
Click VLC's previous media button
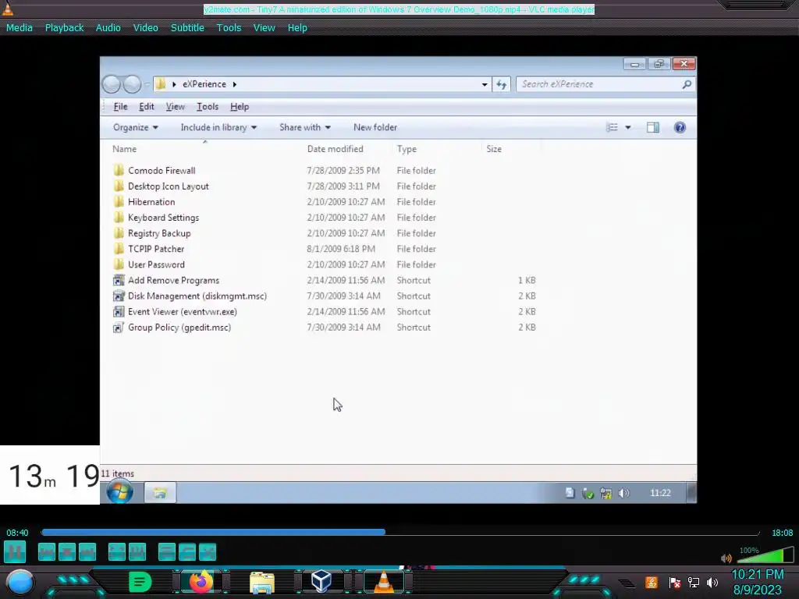pos(46,552)
